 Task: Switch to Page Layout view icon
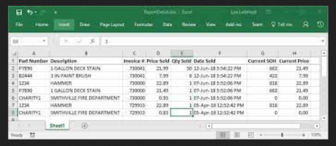237,135
